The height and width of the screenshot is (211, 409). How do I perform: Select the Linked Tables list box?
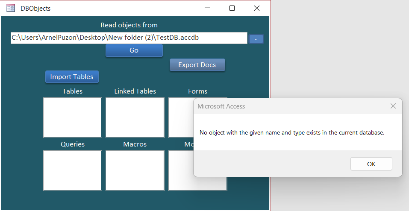pyautogui.click(x=135, y=117)
